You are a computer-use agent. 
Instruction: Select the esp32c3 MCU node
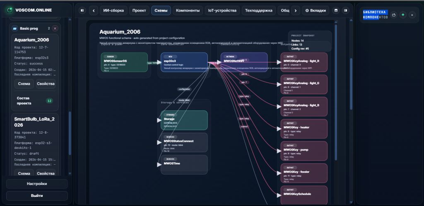coord(184,62)
